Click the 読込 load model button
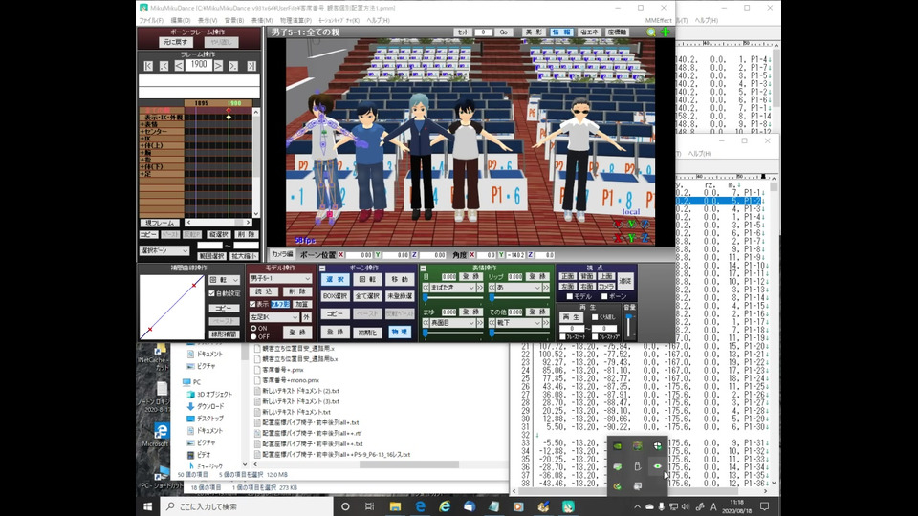This screenshot has width=918, height=516. 264,291
